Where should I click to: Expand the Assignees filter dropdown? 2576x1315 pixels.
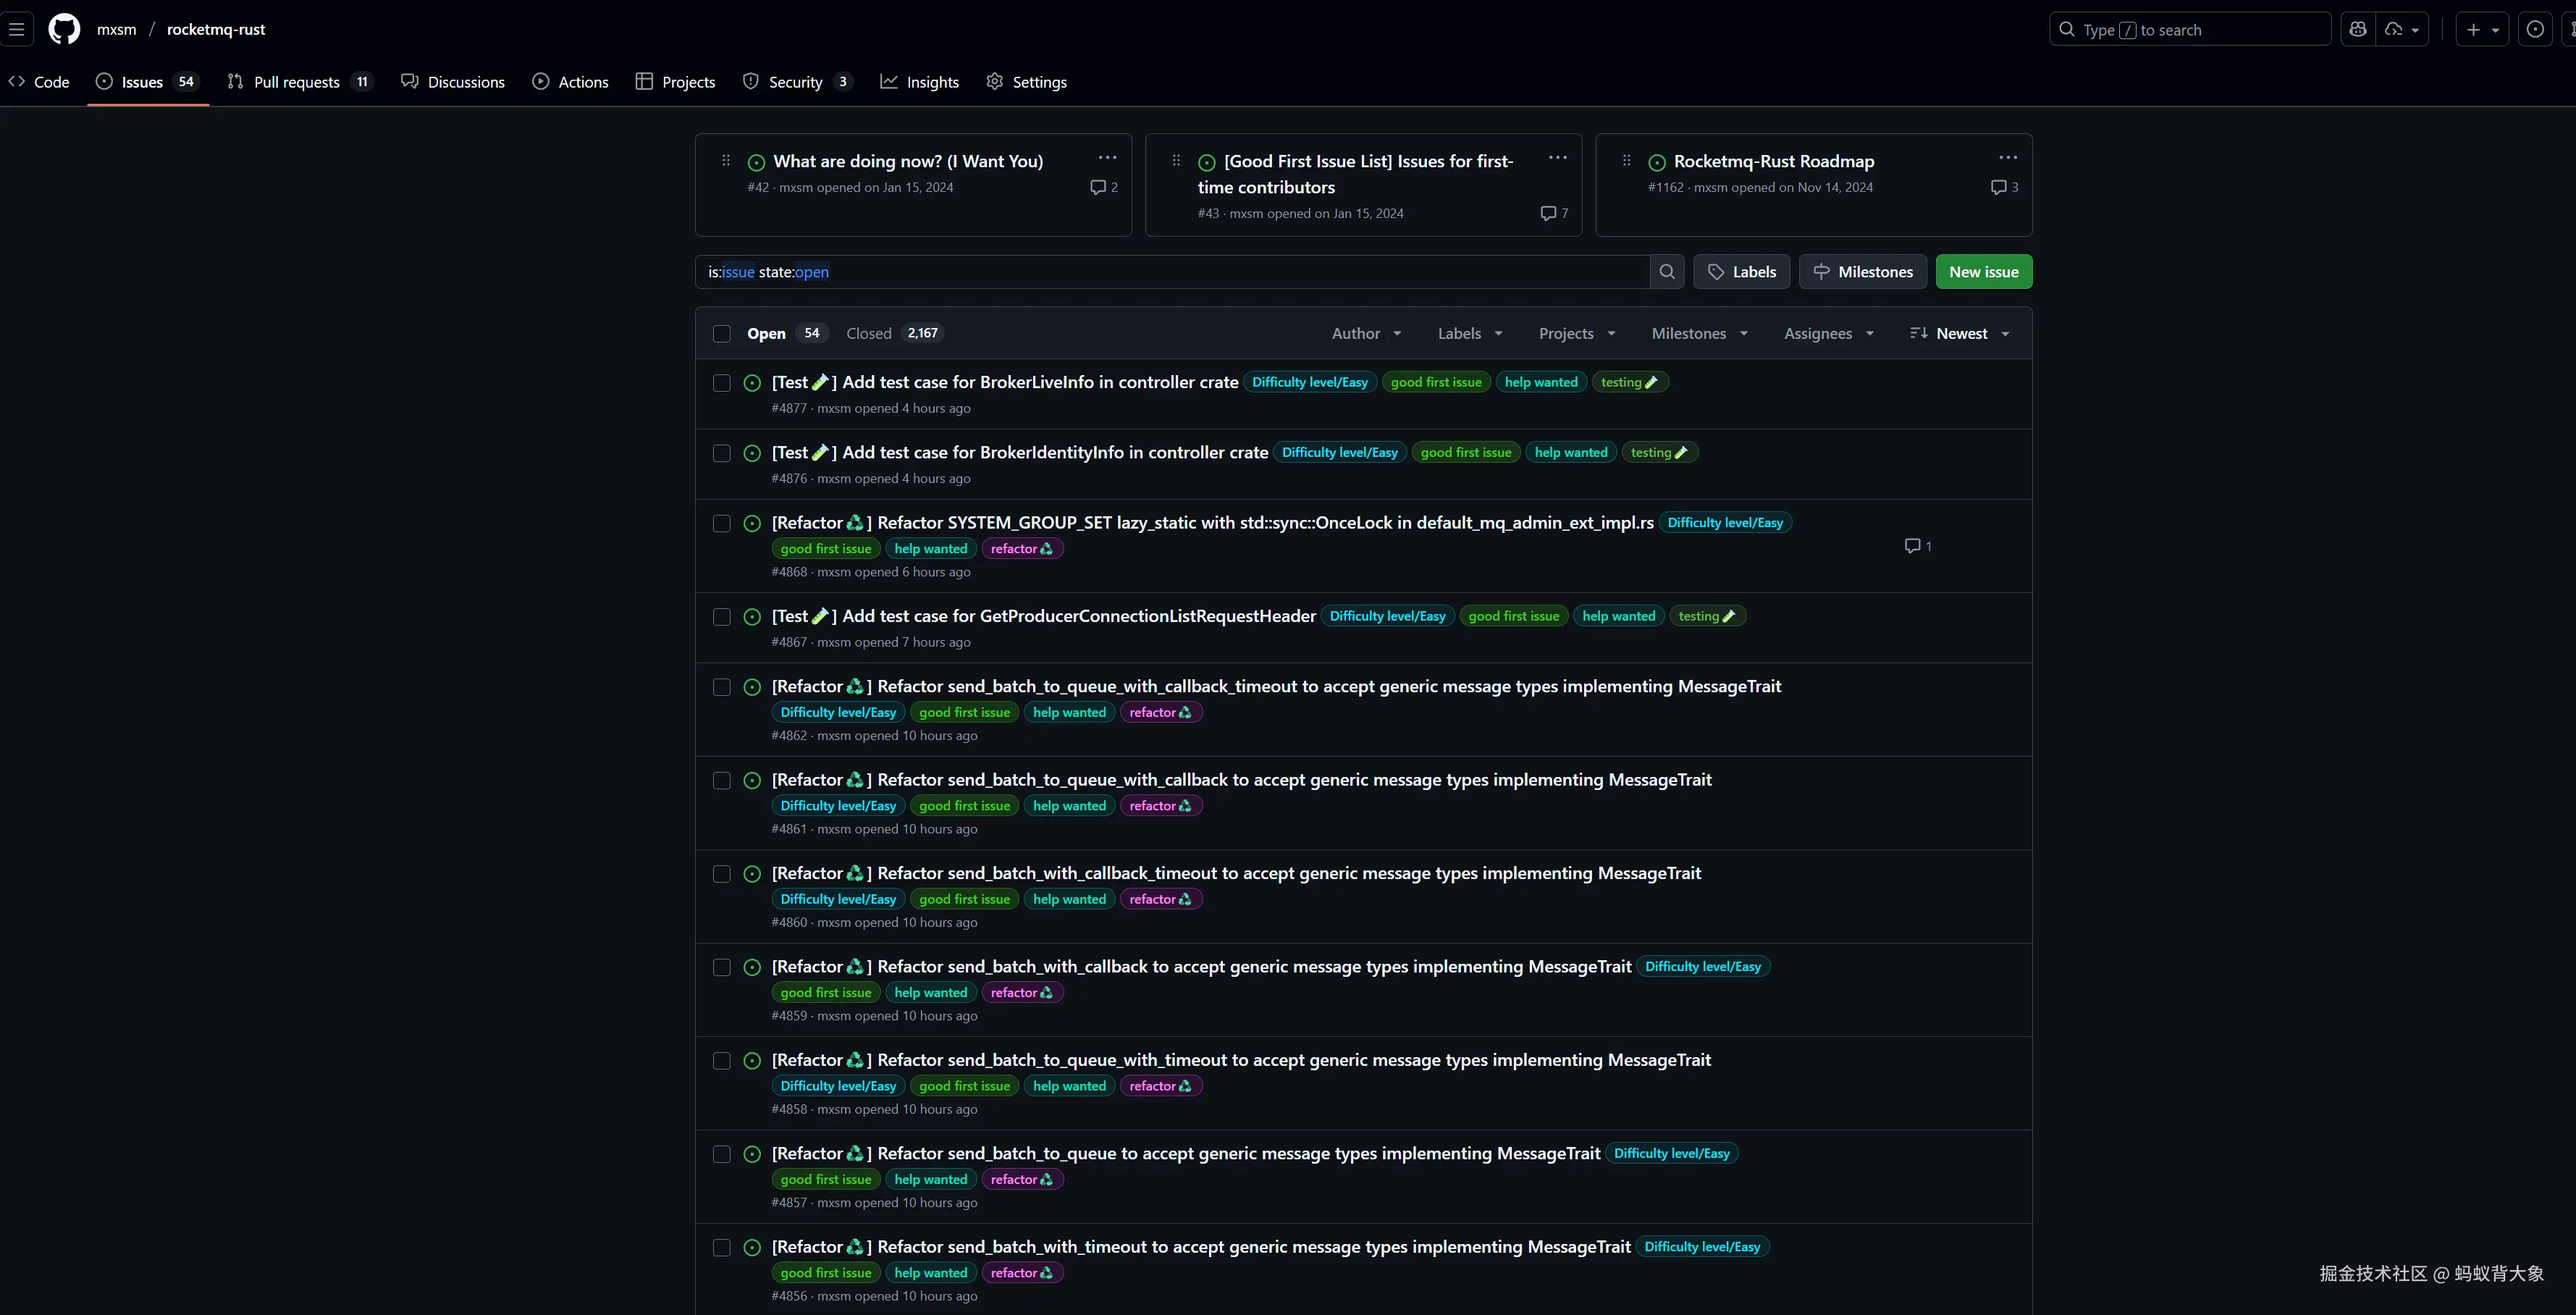pyautogui.click(x=1828, y=334)
